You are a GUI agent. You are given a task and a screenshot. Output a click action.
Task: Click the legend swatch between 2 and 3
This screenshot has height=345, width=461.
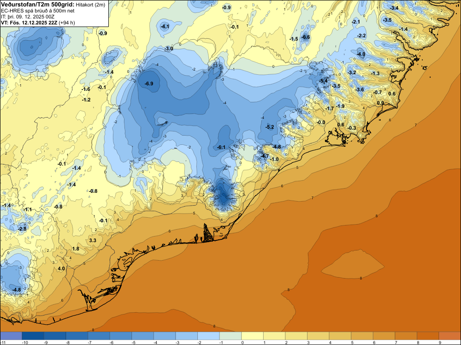[296, 336]
